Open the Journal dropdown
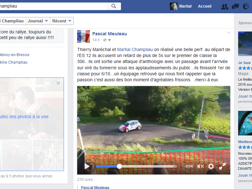This screenshot has width=252, height=189. click(38, 21)
